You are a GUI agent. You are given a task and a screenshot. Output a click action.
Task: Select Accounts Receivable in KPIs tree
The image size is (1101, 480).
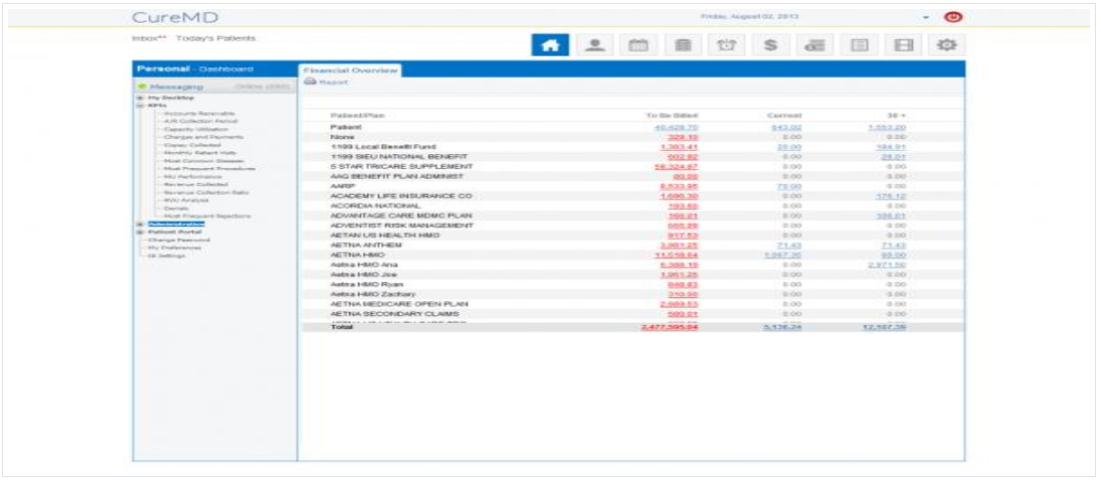[x=200, y=113]
